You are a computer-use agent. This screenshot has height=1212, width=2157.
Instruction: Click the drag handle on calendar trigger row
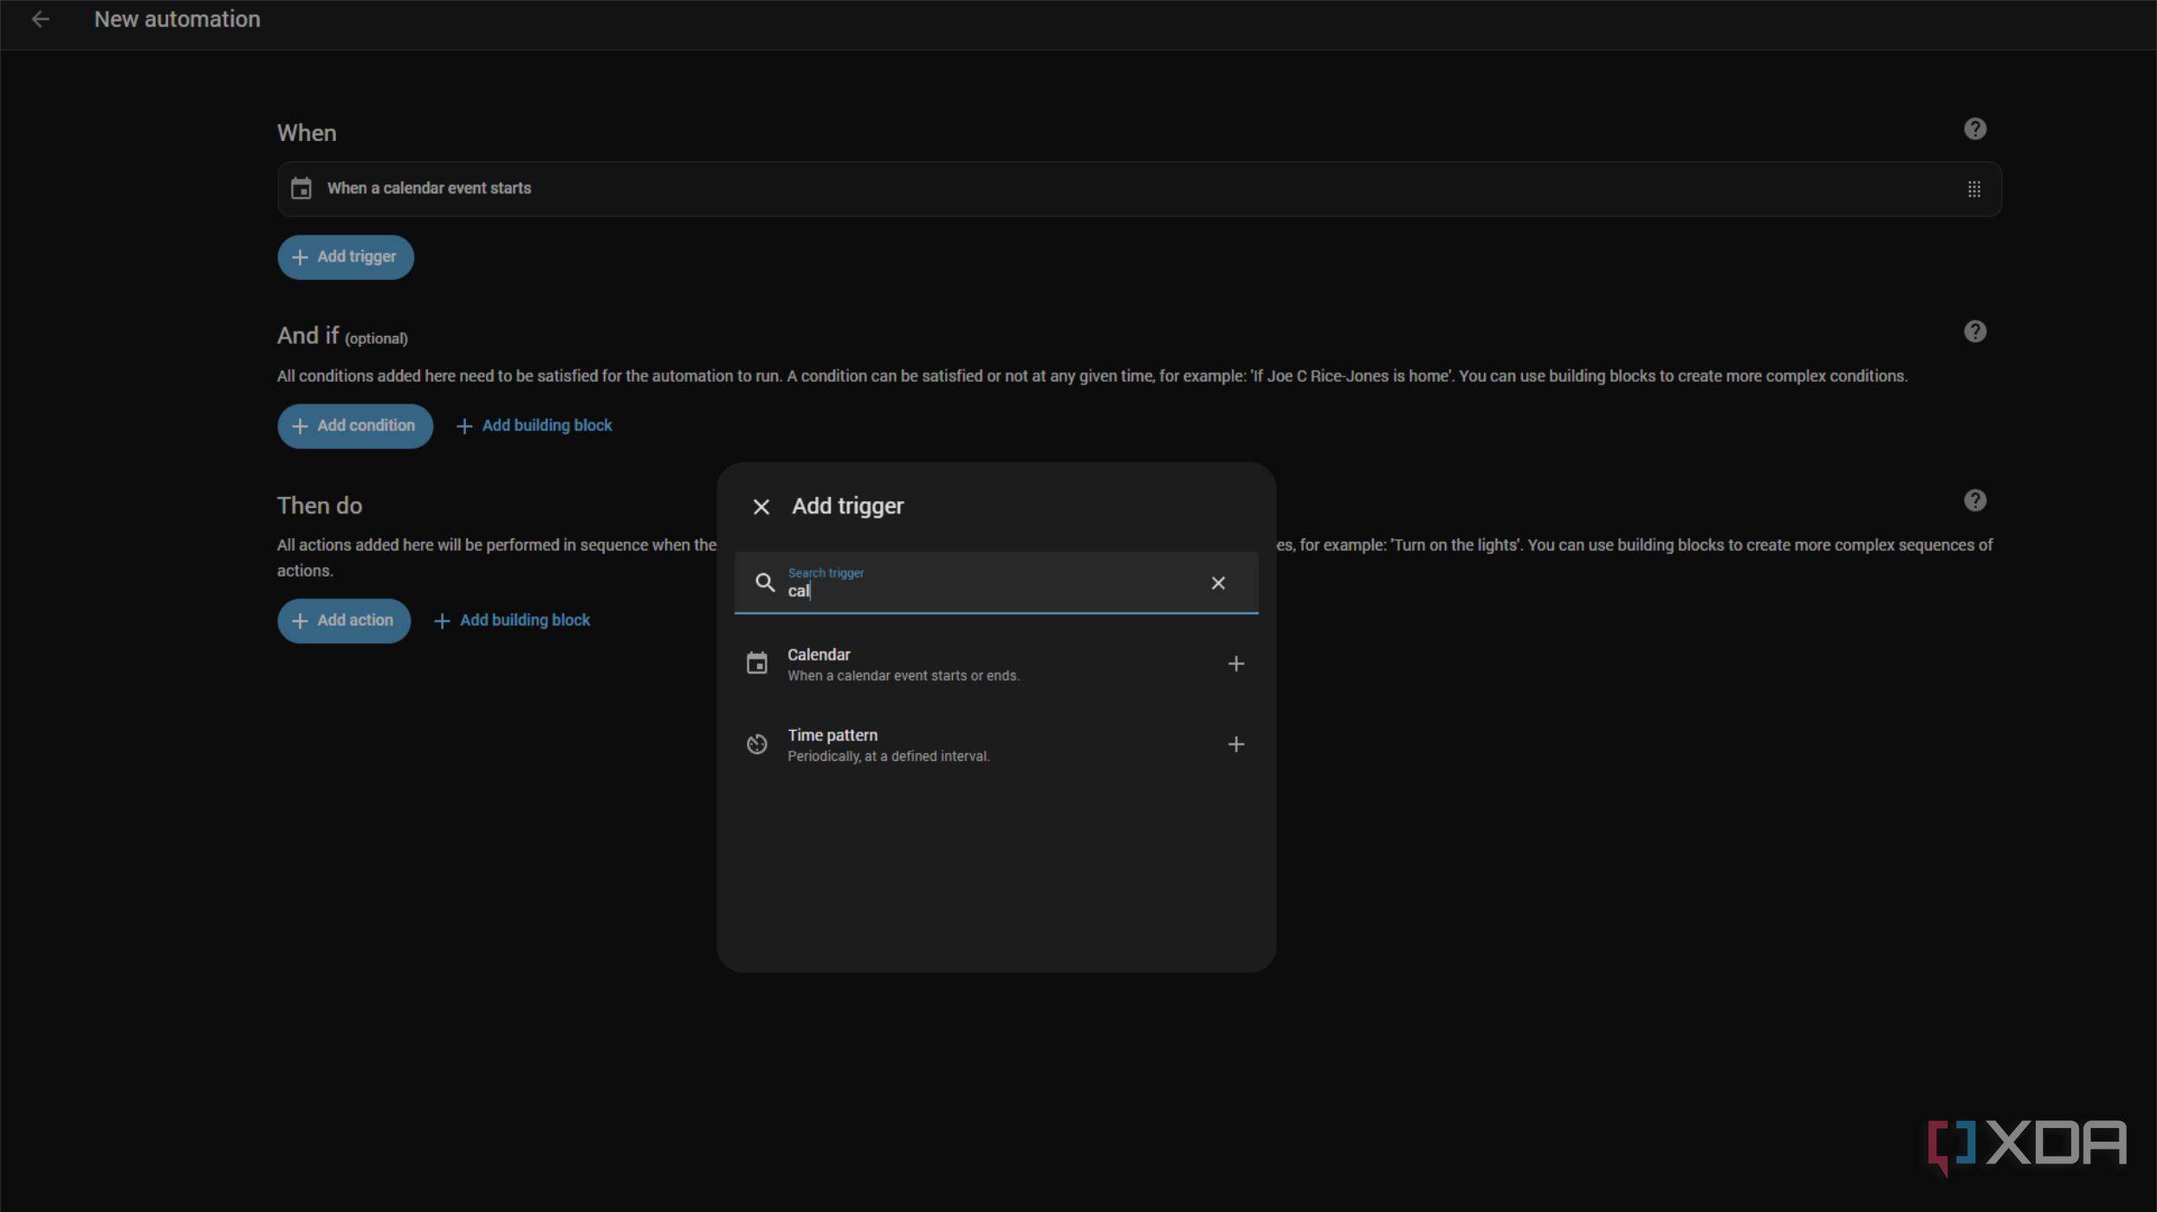(1973, 190)
